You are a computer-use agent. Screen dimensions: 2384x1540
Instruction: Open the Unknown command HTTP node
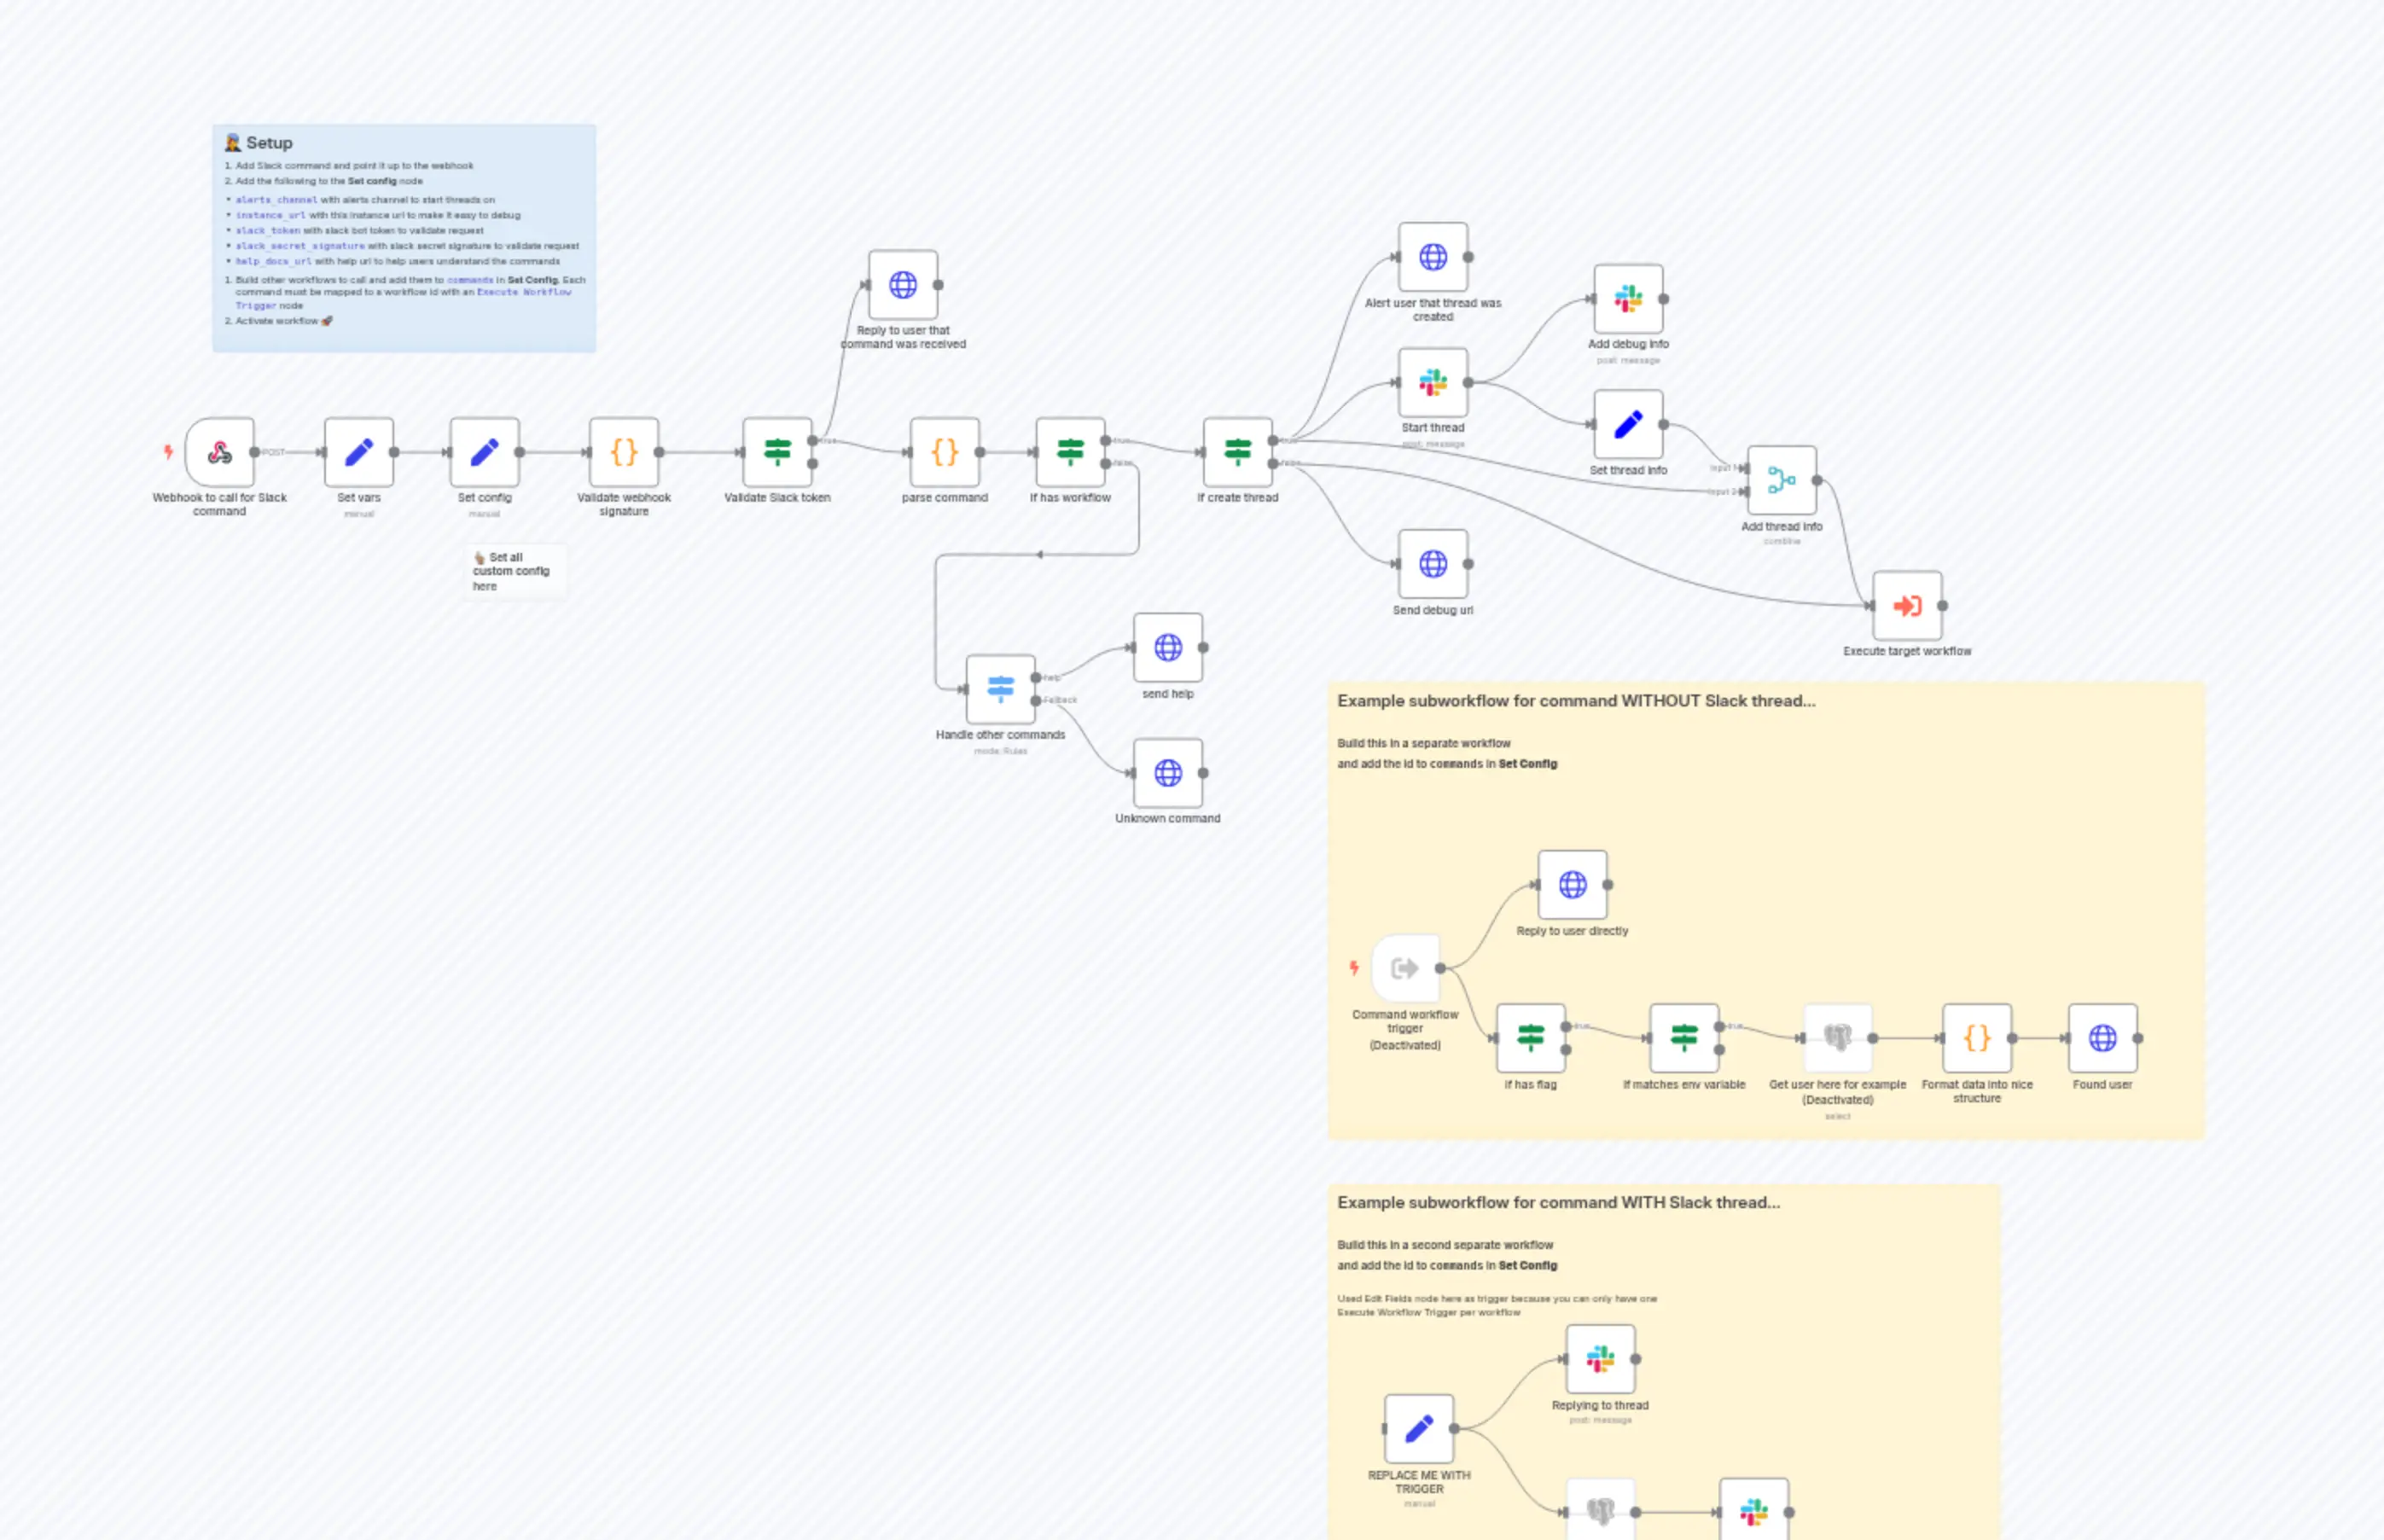(x=1167, y=771)
